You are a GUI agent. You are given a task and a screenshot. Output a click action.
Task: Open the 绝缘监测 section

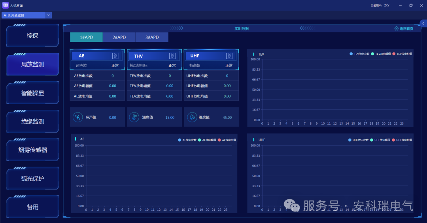click(x=33, y=121)
